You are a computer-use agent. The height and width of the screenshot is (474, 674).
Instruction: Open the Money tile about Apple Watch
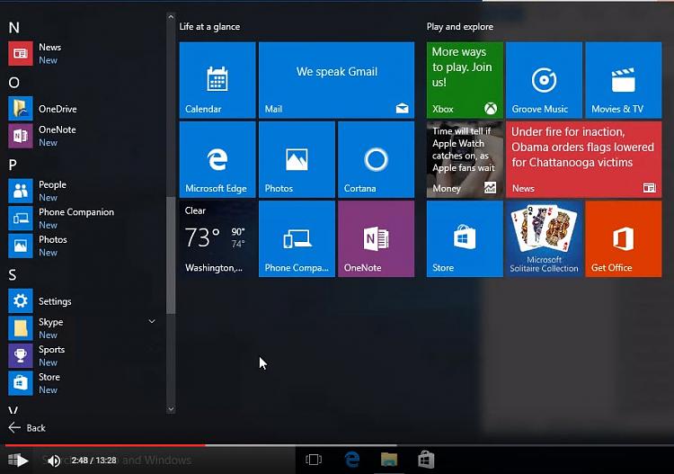pos(465,159)
